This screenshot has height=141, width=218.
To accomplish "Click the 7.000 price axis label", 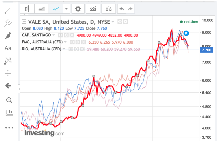I will (206, 62).
